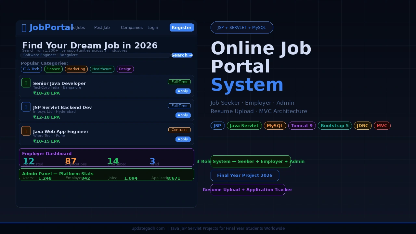The height and width of the screenshot is (234, 416).
Task: Click the JobPortal logo icon
Action: pyautogui.click(x=24, y=28)
